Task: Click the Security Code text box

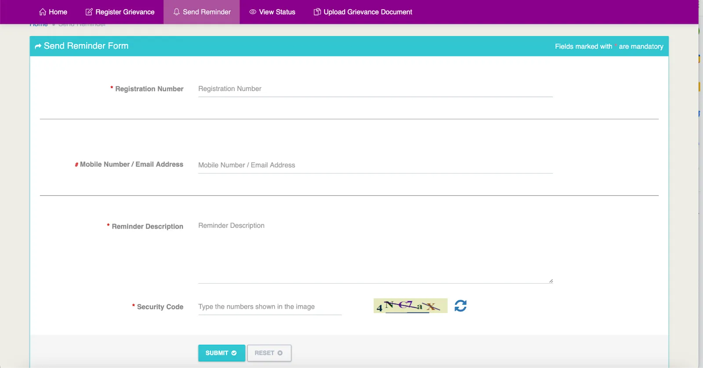Action: coord(269,307)
